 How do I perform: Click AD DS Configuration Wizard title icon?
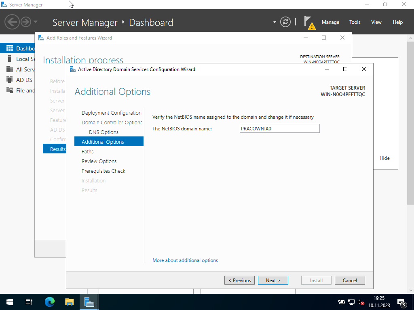click(73, 69)
